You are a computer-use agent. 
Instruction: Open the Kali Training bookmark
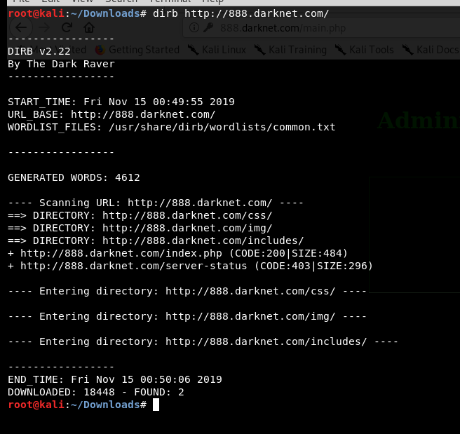pos(290,50)
